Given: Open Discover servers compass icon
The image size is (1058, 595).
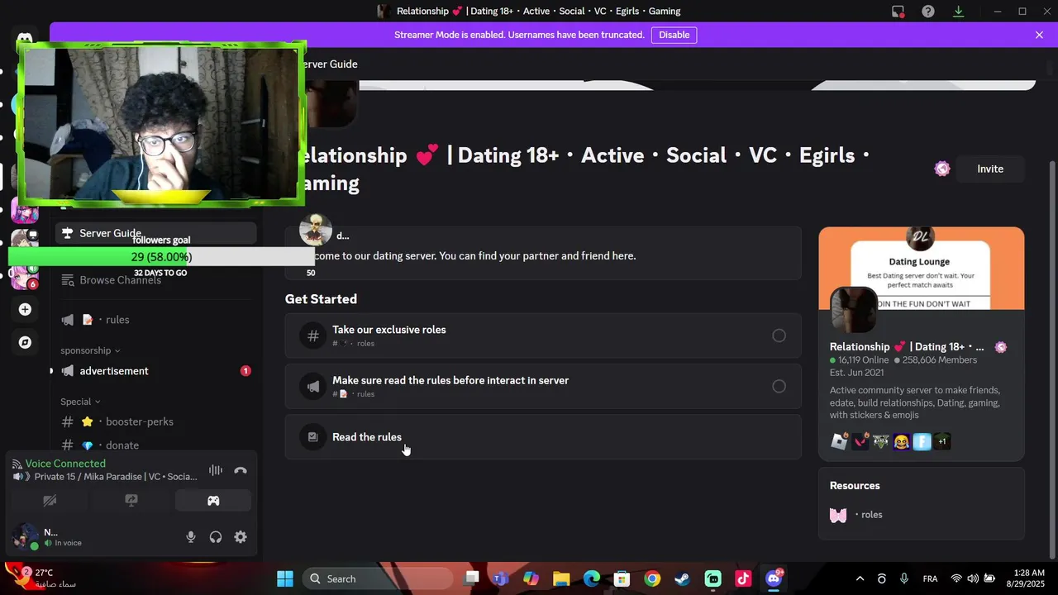Looking at the screenshot, I should 25,342.
